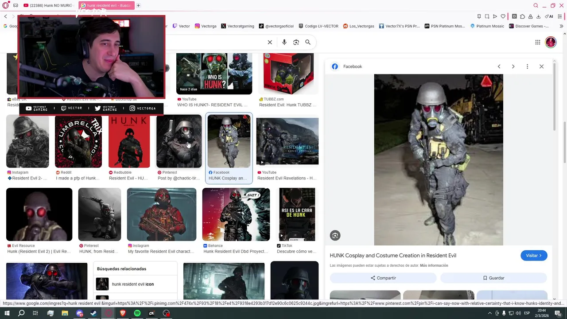This screenshot has height=319, width=567.
Task: Open the Vectoratgaming X bookmark
Action: [x=237, y=26]
